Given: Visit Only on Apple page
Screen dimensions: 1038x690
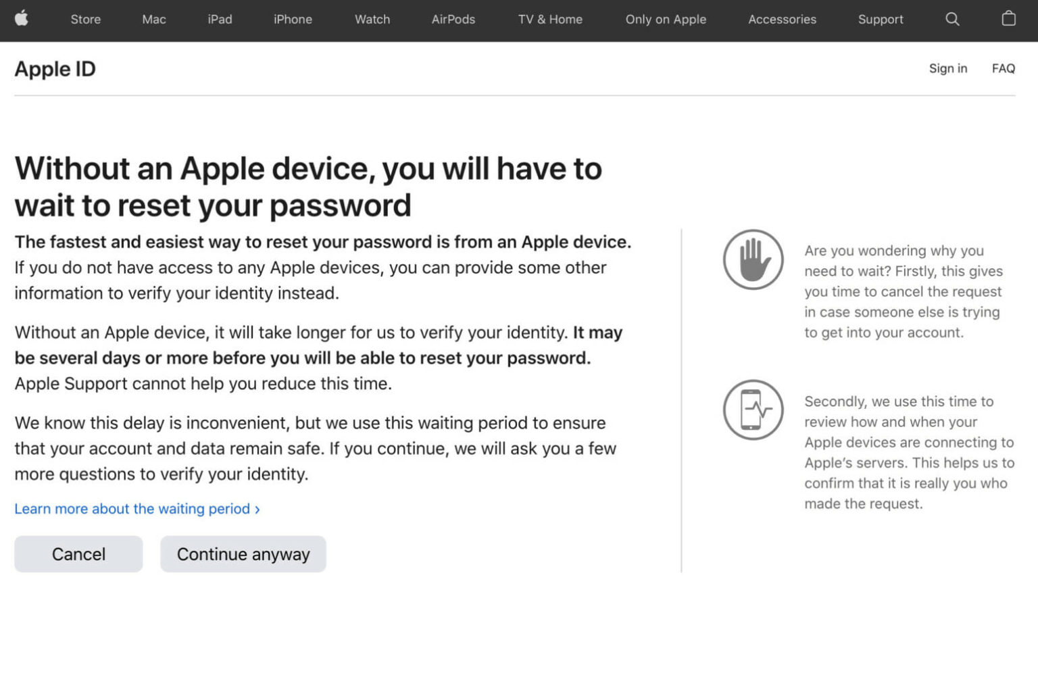Looking at the screenshot, I should (x=666, y=20).
